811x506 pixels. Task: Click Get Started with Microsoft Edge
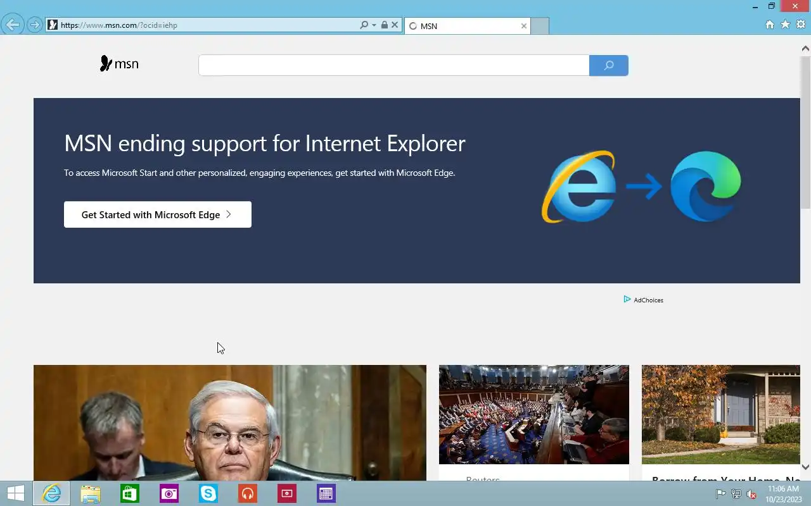click(x=158, y=214)
